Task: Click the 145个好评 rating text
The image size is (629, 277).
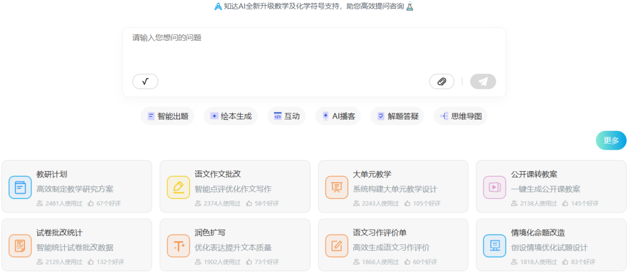Action: 585,203
